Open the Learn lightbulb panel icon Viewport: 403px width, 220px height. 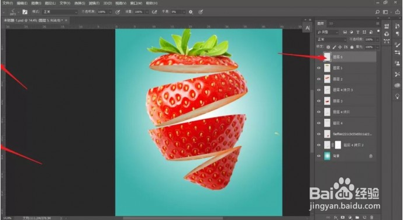click(397, 96)
